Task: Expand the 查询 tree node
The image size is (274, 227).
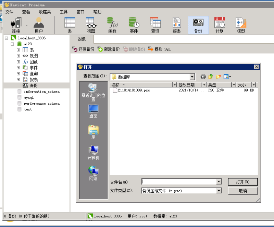Action: [18, 74]
